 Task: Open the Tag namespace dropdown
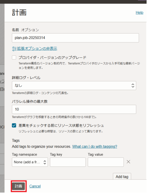[x=30, y=162]
